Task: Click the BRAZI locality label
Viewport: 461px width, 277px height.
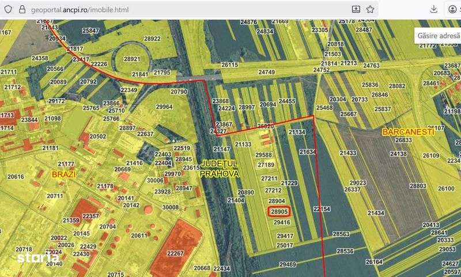Action: [64, 174]
